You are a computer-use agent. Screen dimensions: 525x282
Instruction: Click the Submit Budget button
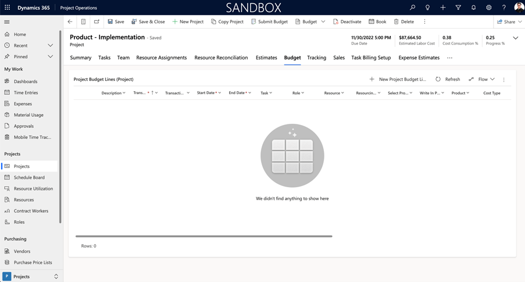coord(269,22)
